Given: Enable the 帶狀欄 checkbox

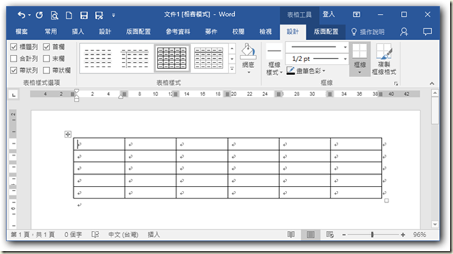Looking at the screenshot, I should (46, 70).
